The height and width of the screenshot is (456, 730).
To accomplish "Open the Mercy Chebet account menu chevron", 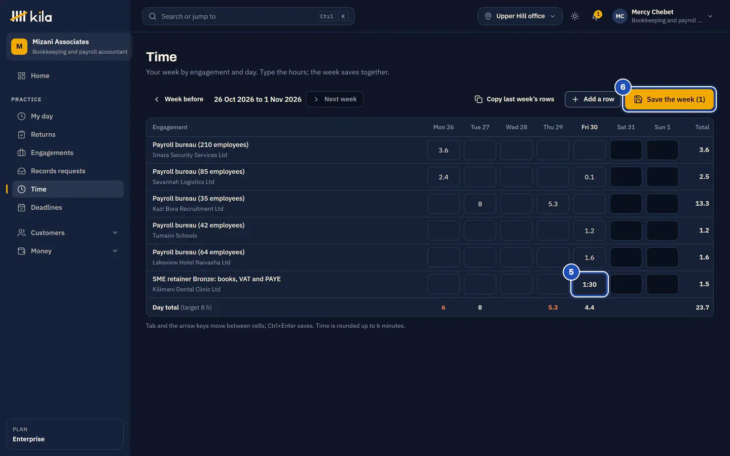I will tap(710, 16).
